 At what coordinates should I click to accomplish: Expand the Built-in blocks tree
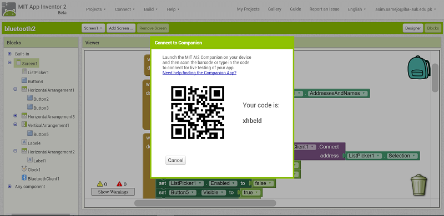pyautogui.click(x=9, y=54)
